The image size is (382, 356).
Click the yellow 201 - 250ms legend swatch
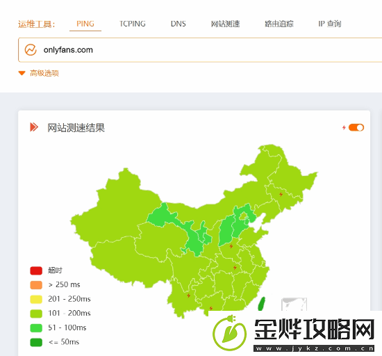pos(36,299)
